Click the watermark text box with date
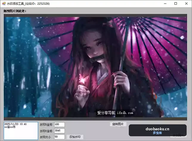The height and width of the screenshot is (141, 192). [21, 131]
